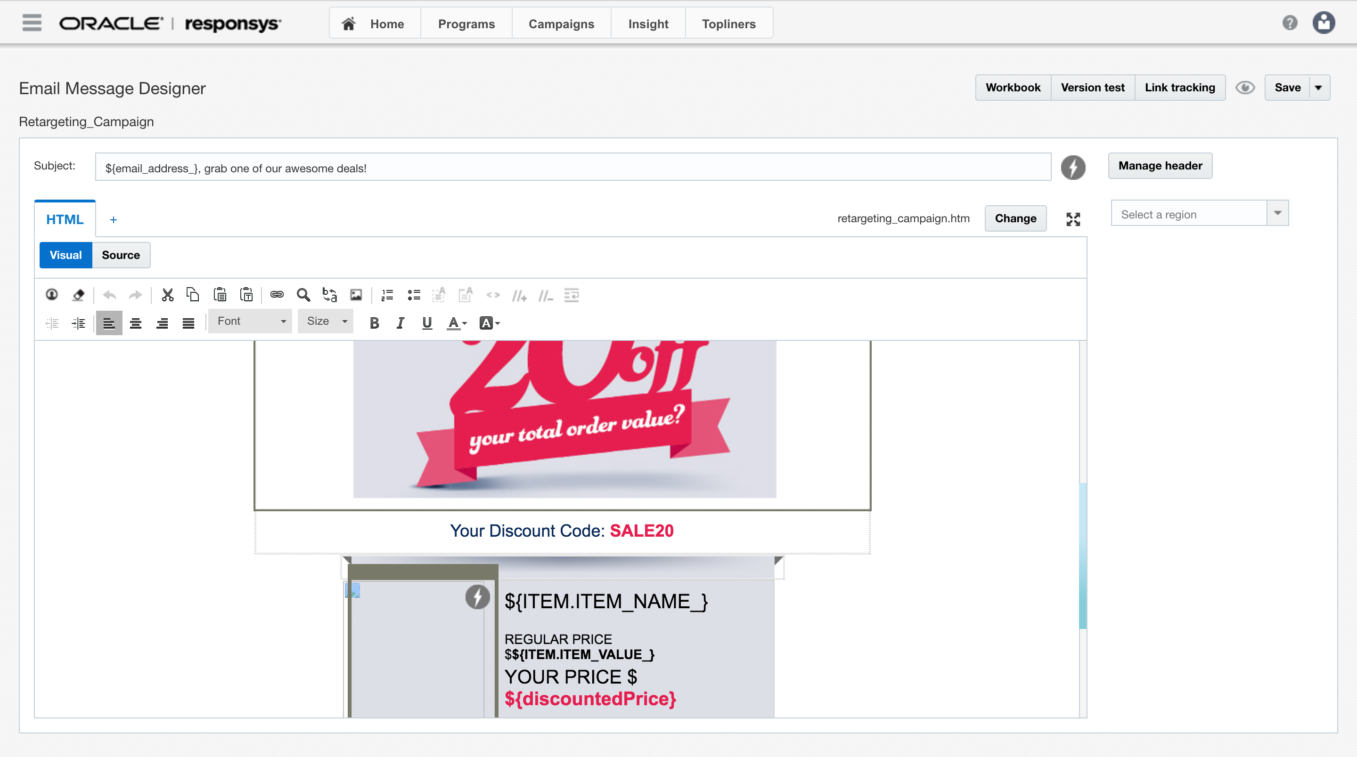Click the insert image icon
The width and height of the screenshot is (1357, 757).
tap(356, 295)
